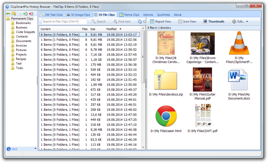Click the magnifier Search button

(x=99, y=21)
